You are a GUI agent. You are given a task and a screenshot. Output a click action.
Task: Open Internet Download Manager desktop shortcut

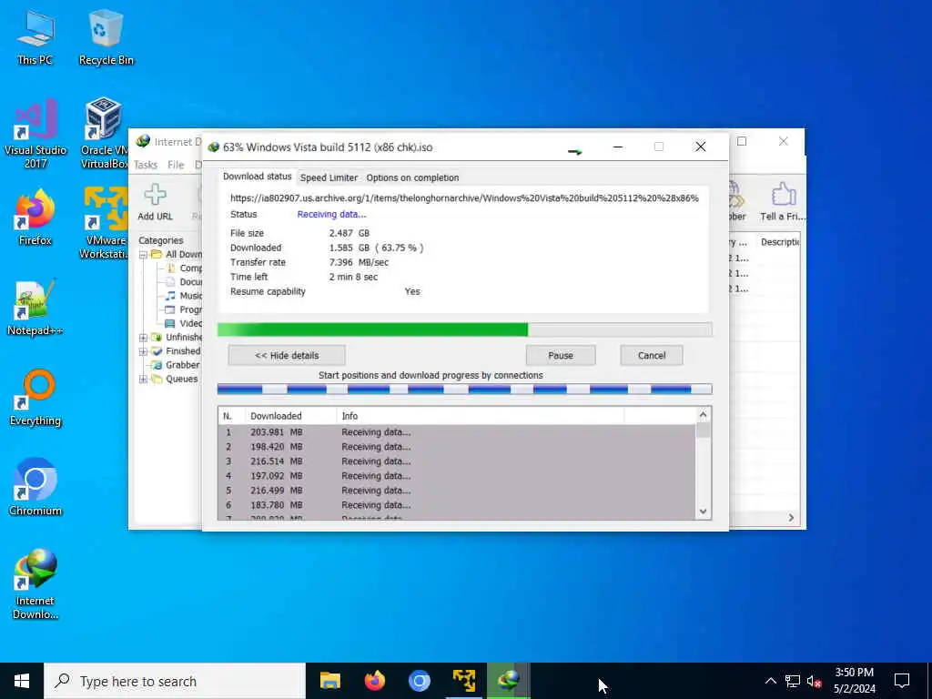point(35,584)
